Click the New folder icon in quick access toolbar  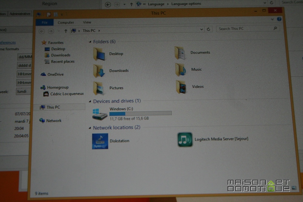[56, 14]
